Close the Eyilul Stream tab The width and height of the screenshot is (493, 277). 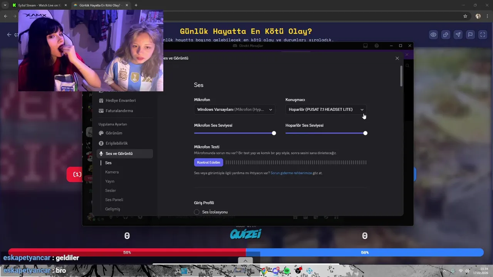click(65, 5)
